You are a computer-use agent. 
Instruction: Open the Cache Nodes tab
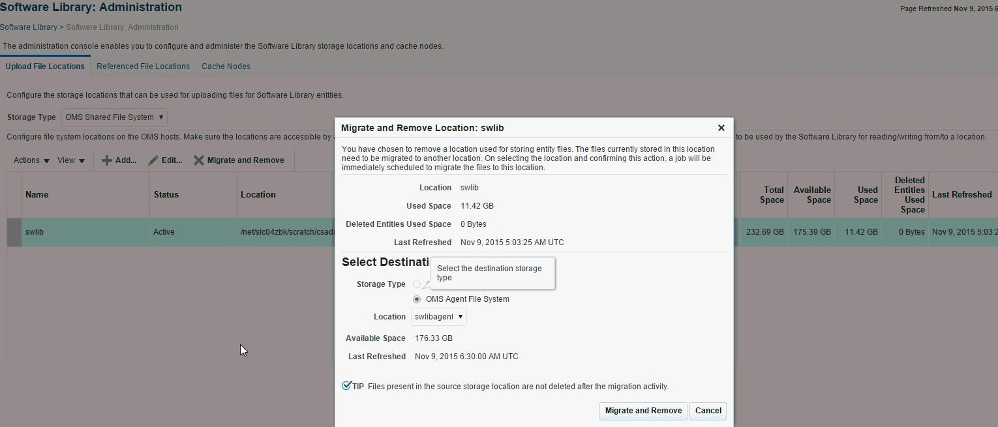click(x=226, y=66)
